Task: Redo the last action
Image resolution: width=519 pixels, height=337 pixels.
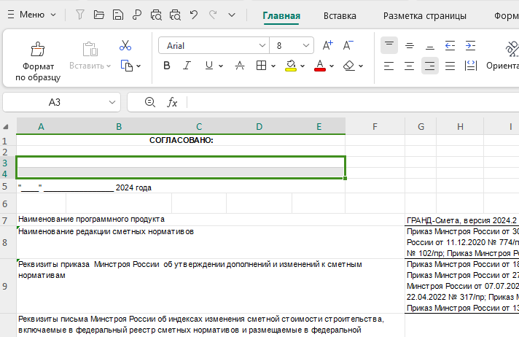Action: click(x=213, y=15)
